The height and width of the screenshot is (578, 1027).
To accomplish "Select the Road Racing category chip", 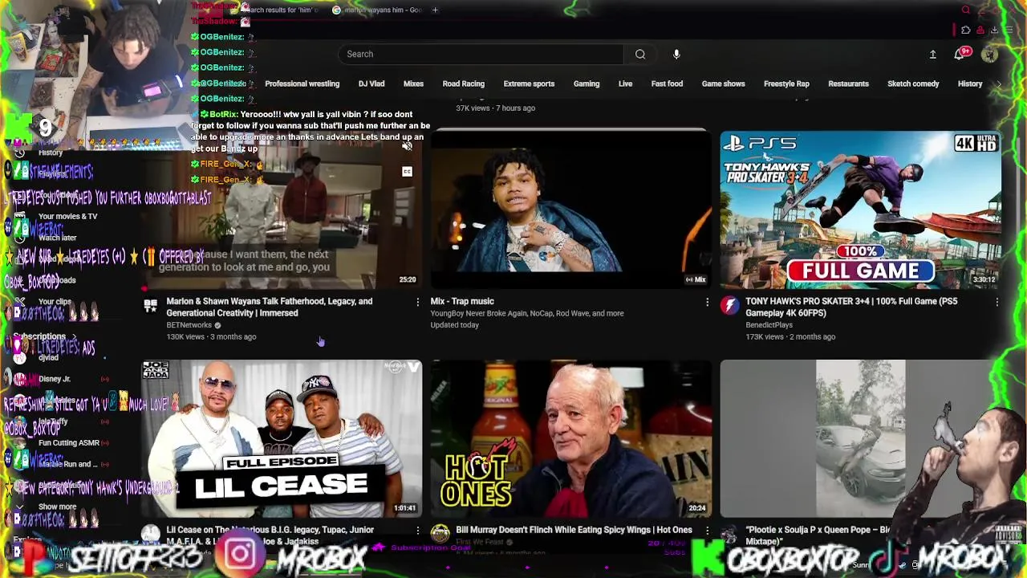I will click(x=463, y=83).
